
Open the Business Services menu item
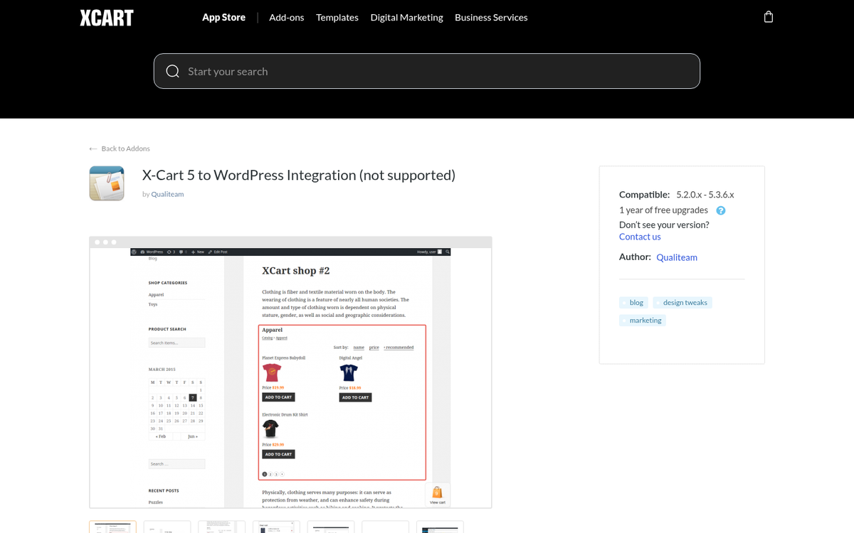(491, 17)
